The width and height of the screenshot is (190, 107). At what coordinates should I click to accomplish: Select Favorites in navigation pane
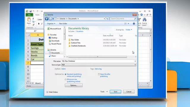52,35
